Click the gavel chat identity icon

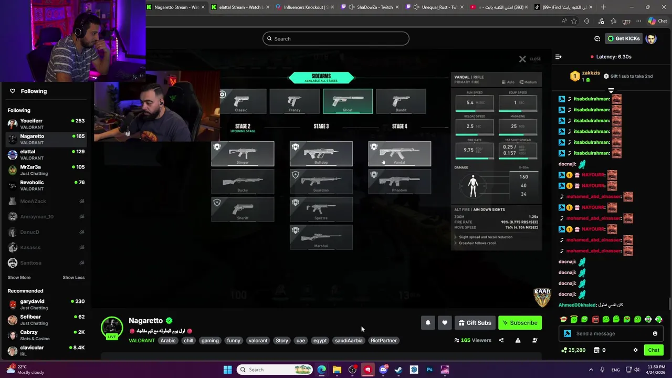(567, 333)
